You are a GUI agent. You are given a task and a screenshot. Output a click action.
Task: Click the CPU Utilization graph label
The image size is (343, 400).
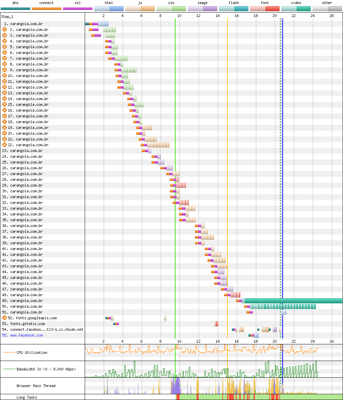point(32,353)
